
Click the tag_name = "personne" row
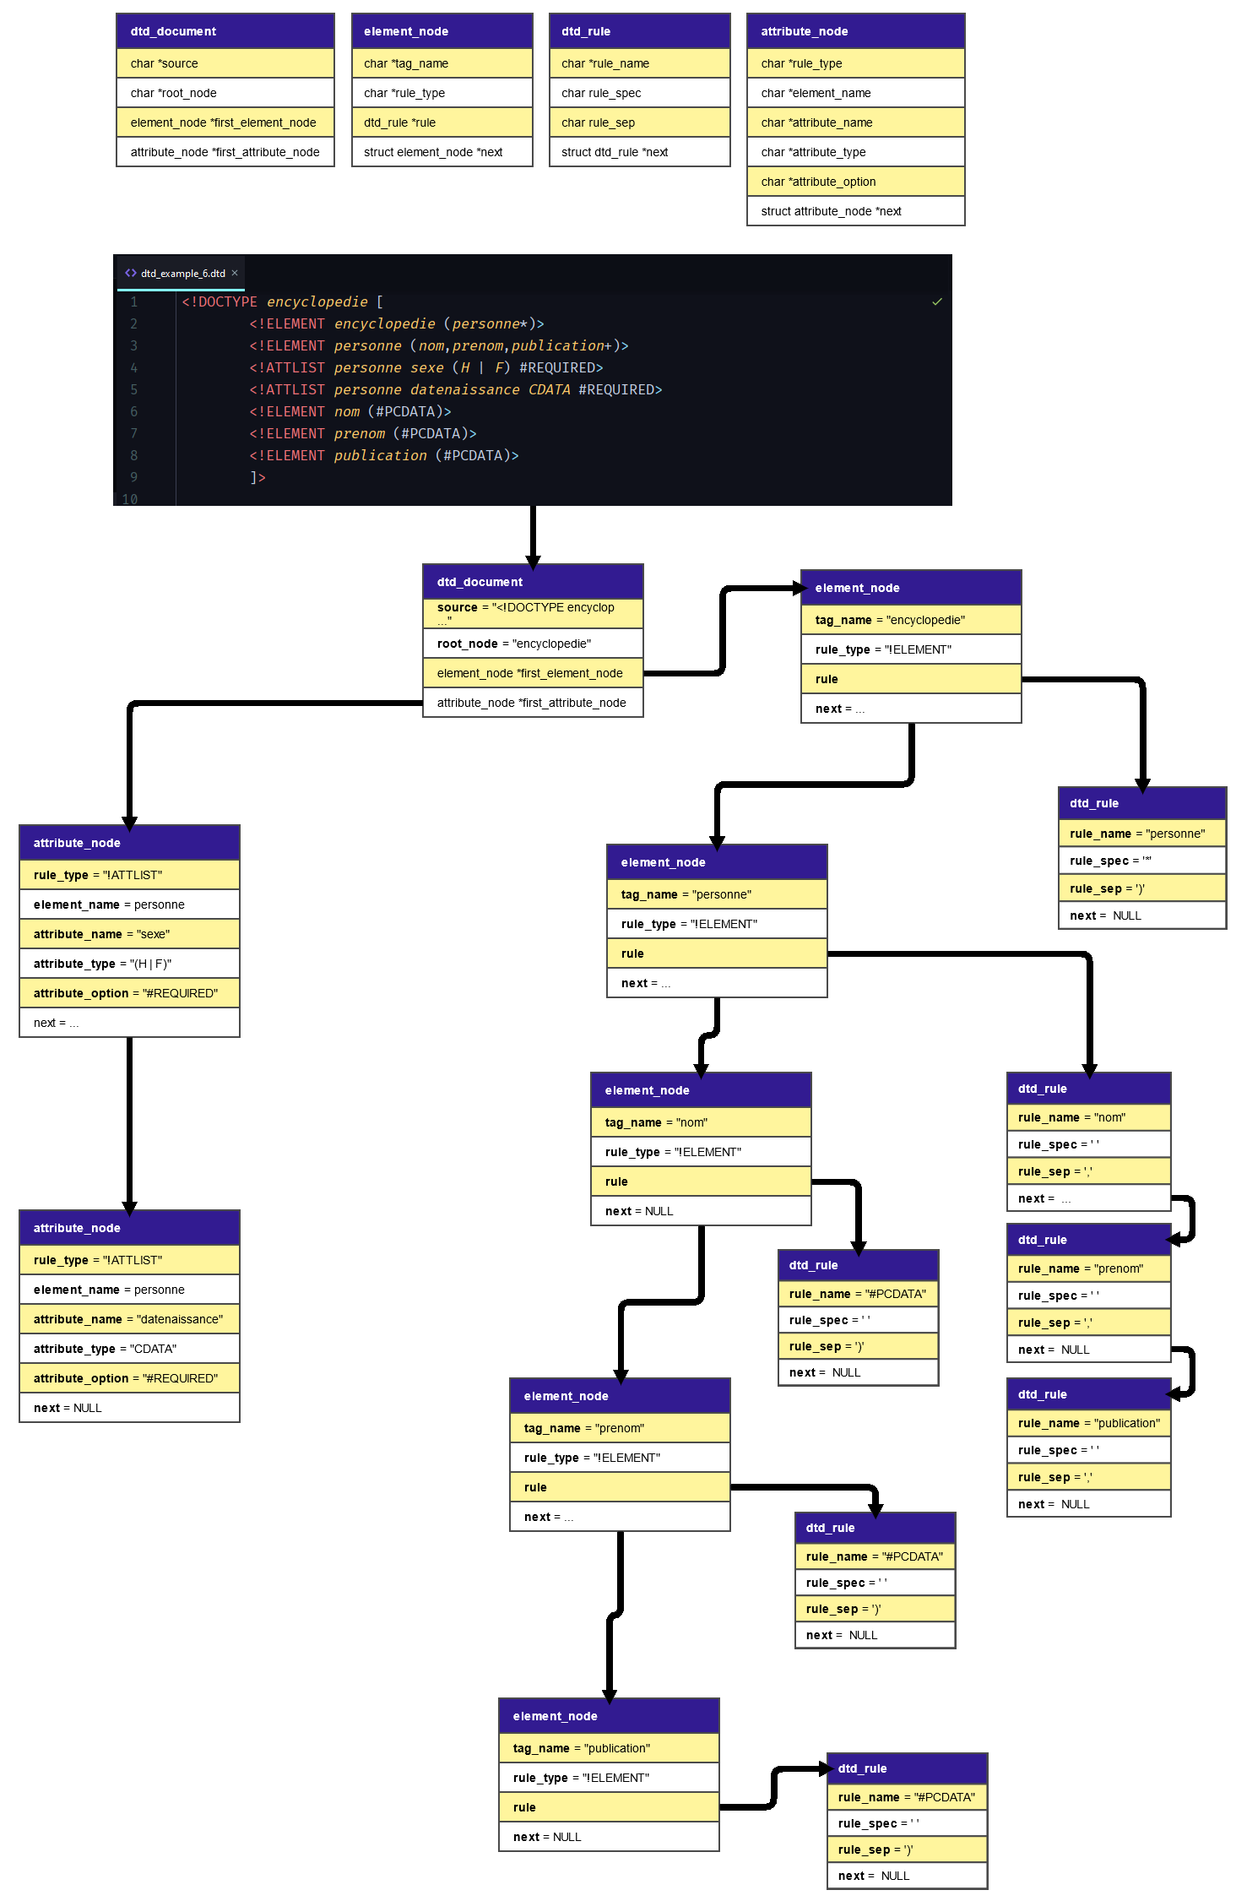point(717,894)
